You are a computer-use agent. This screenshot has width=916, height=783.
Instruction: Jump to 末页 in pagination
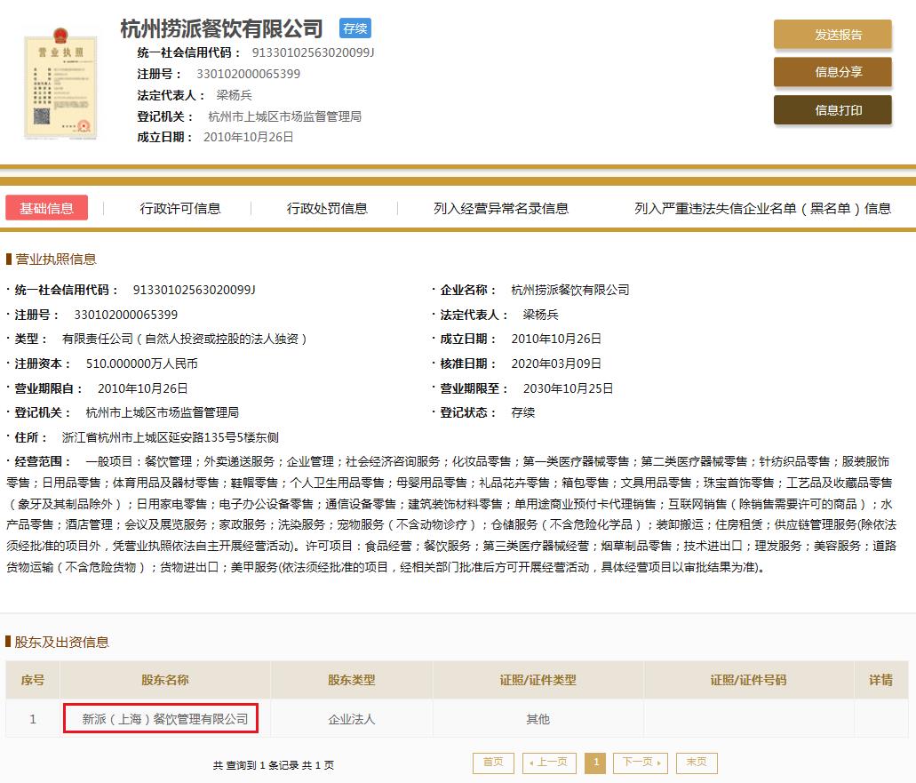(697, 763)
